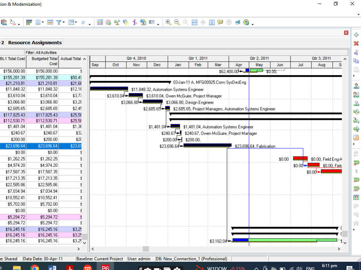Open the Columns tool
Viewport: 361px width, 270px height.
[38, 22]
